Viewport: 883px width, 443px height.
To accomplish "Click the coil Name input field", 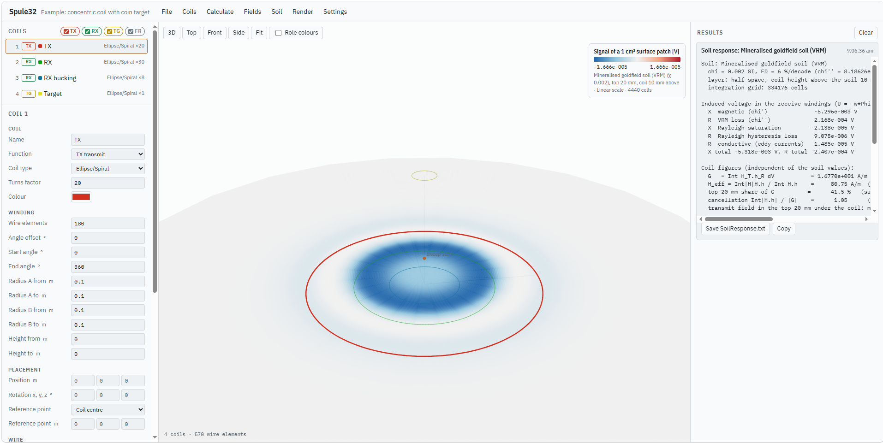I will click(x=108, y=140).
